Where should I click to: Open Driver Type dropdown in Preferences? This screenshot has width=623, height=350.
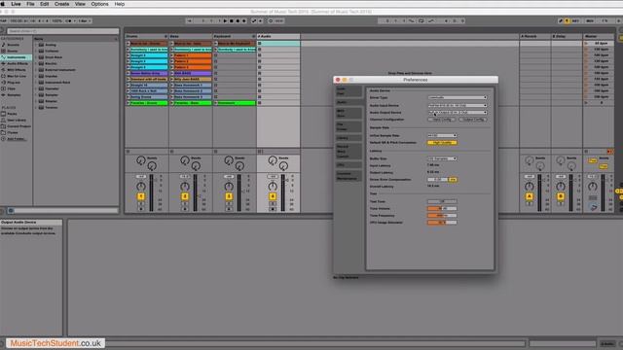tap(458, 97)
